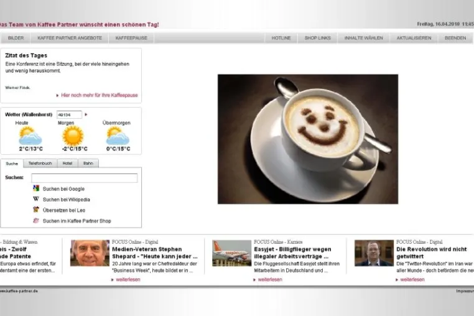Viewport: 474px width, 316px height.
Task: Click the Impressum footer link
Action: coord(465,291)
